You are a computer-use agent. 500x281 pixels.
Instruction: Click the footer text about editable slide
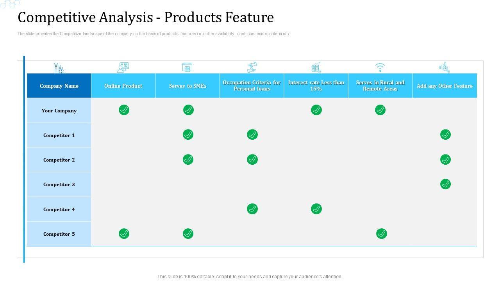point(250,276)
